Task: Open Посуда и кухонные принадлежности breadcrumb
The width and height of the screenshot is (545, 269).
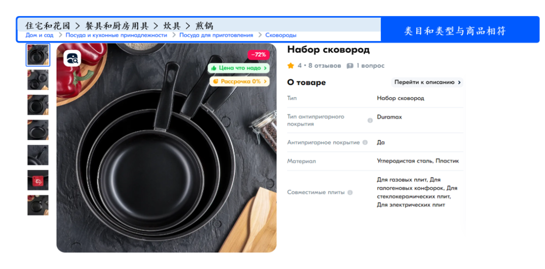Action: (116, 35)
